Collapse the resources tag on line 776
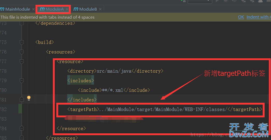Image resolution: width=271 pixels, height=140 pixels. tap(22, 52)
